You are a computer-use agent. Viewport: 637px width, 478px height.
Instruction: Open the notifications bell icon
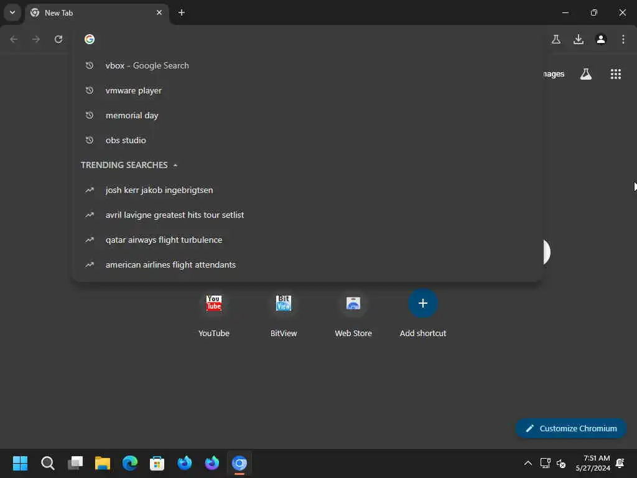[620, 463]
